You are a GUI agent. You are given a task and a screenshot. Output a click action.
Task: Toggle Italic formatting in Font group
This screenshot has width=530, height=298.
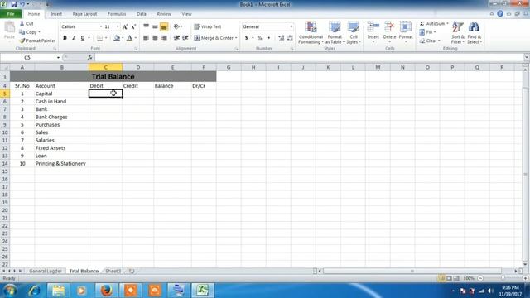[74, 38]
